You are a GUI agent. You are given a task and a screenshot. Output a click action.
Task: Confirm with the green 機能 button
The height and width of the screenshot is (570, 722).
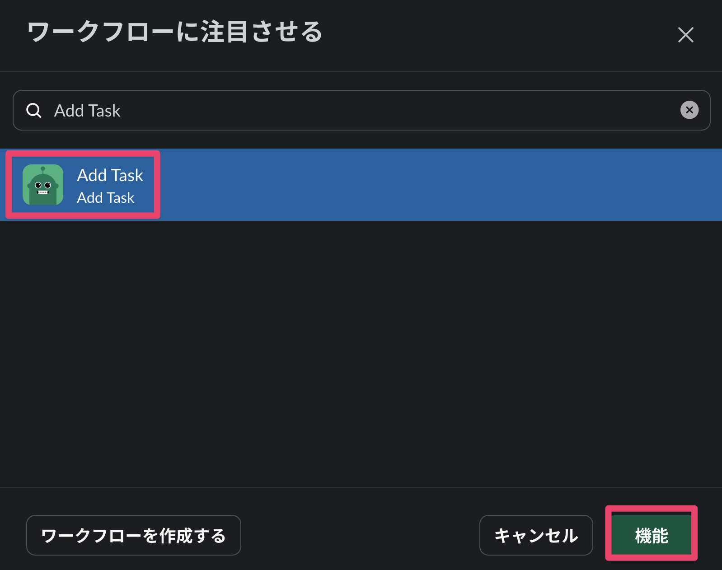click(651, 535)
